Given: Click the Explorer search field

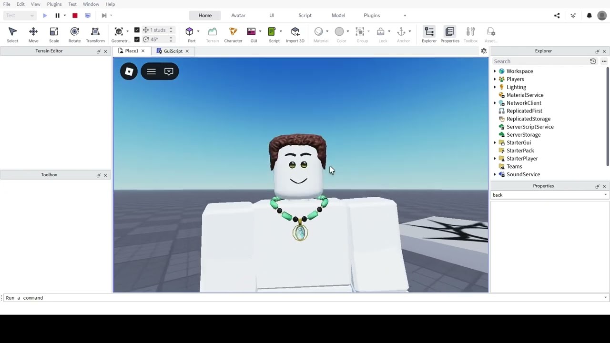Looking at the screenshot, I should coord(539,61).
